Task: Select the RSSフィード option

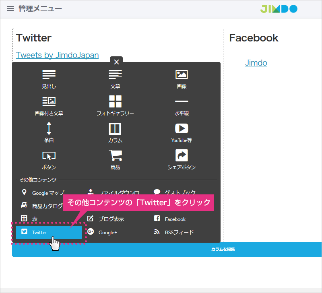Action: click(x=174, y=232)
